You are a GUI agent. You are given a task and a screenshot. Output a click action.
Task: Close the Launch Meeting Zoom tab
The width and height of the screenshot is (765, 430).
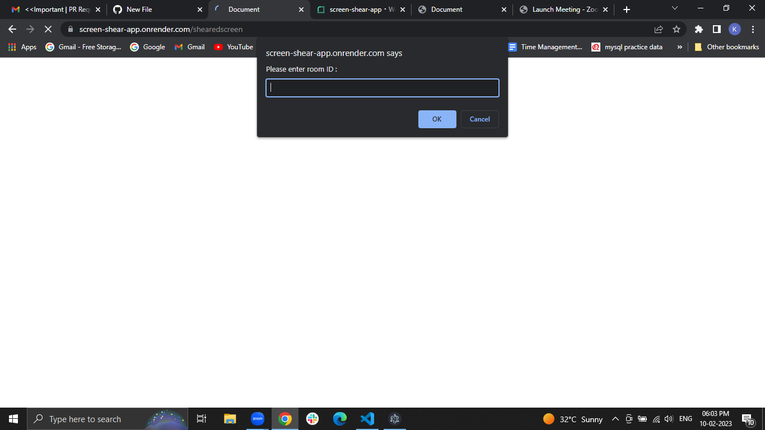click(605, 10)
